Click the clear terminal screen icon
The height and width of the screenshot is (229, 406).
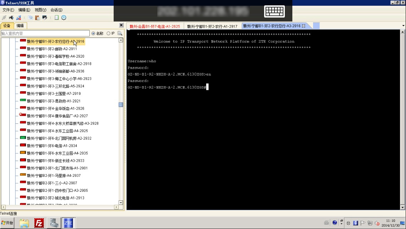click(x=45, y=18)
